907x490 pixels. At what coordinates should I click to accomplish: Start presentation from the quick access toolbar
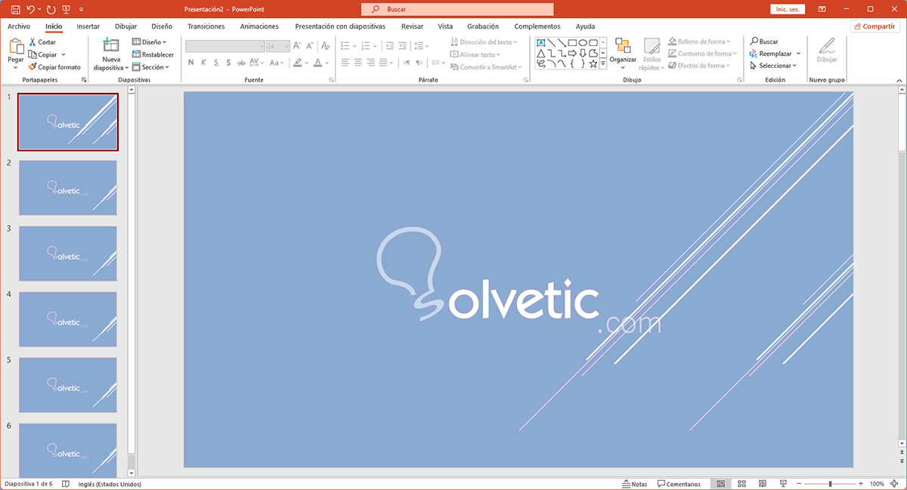click(67, 9)
